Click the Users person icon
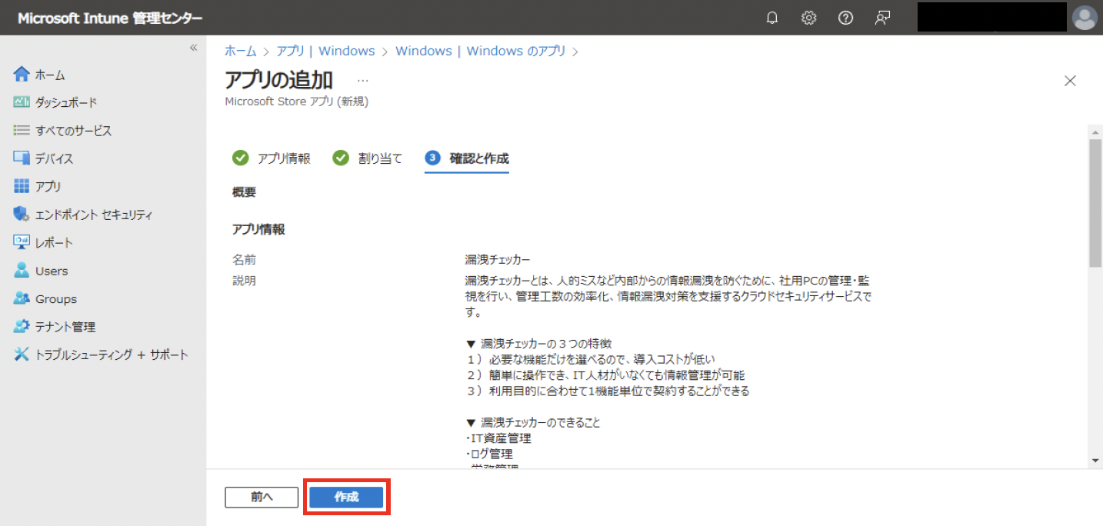The width and height of the screenshot is (1103, 526). tap(22, 271)
